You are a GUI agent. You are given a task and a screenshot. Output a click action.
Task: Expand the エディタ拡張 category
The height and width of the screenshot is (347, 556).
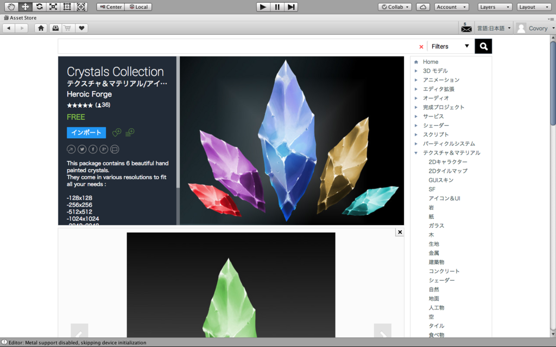(x=416, y=89)
